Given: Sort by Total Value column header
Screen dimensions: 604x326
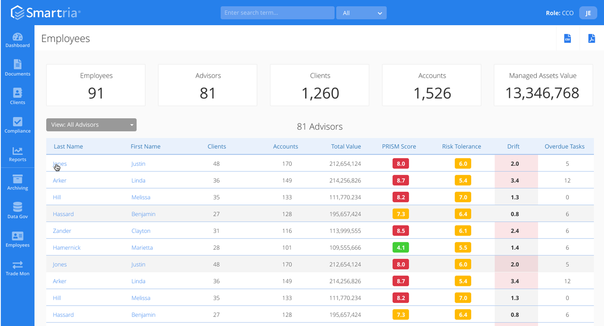Looking at the screenshot, I should pyautogui.click(x=346, y=146).
